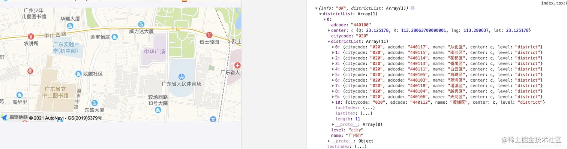Click the 高德地图 logo on the map

tap(14, 118)
